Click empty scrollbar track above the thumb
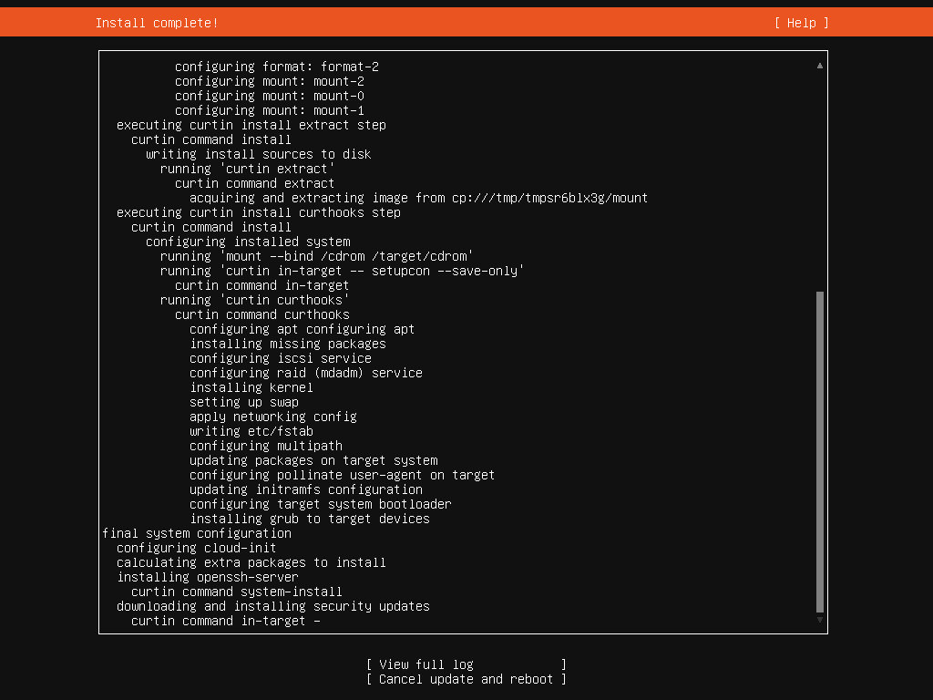Viewport: 933px width, 700px height. coord(820,182)
